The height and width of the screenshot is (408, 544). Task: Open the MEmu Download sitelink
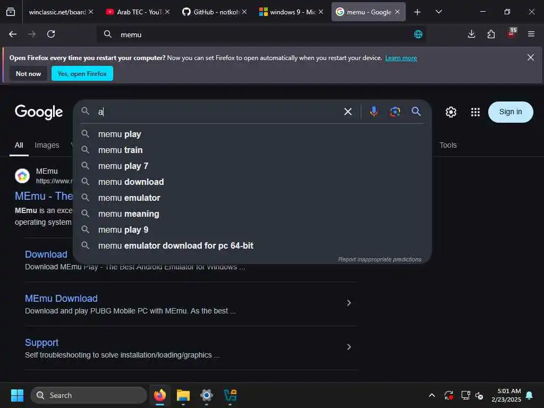coord(61,299)
